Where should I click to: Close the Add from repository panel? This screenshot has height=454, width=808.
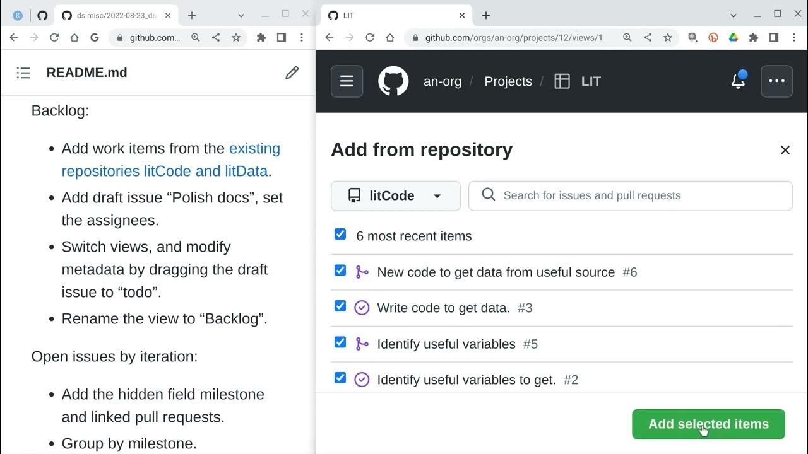tap(785, 150)
